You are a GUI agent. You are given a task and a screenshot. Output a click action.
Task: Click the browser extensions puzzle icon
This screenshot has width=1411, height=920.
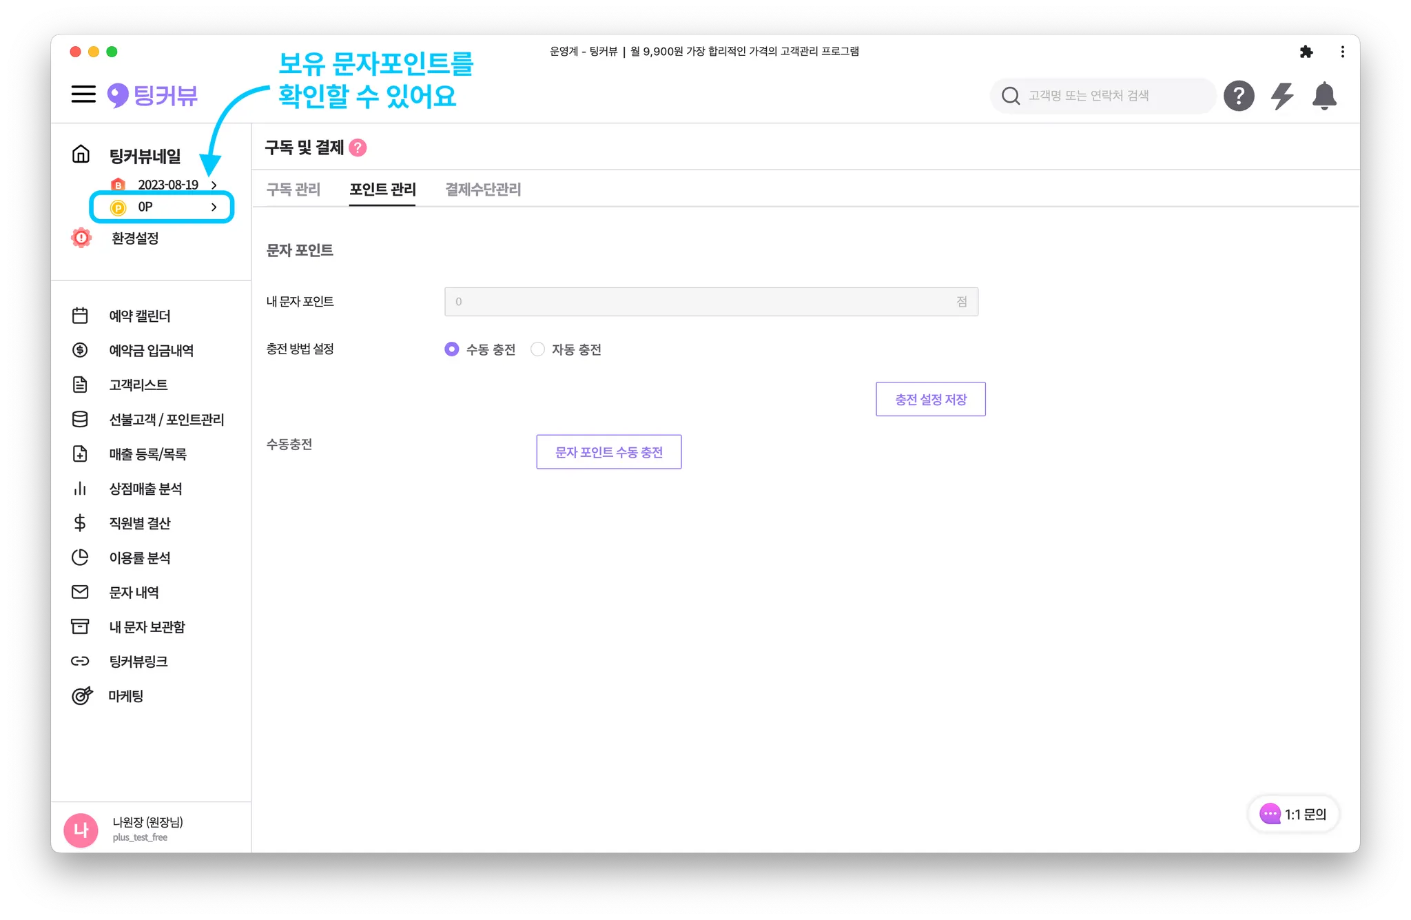point(1306,52)
